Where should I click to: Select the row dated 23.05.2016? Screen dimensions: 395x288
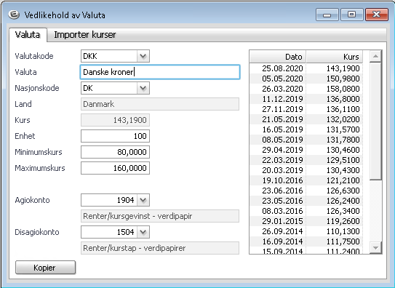coord(306,201)
